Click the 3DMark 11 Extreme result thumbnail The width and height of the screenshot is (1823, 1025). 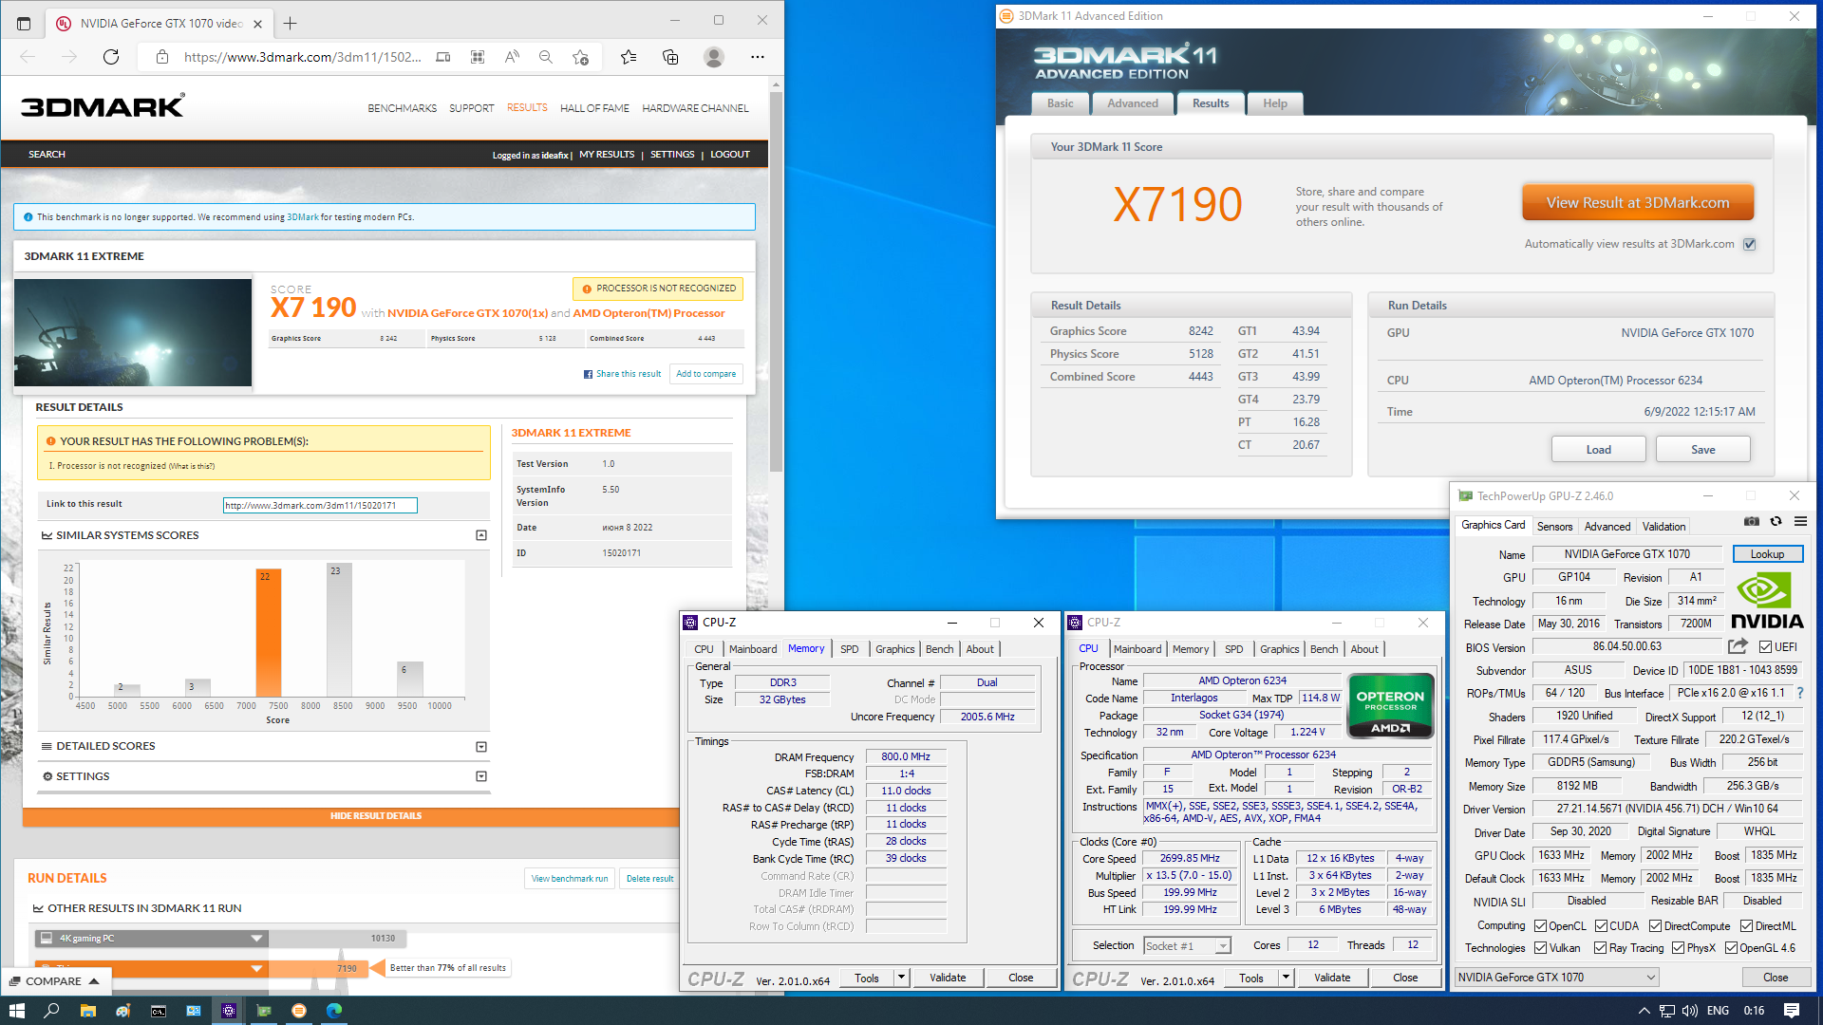pos(133,332)
